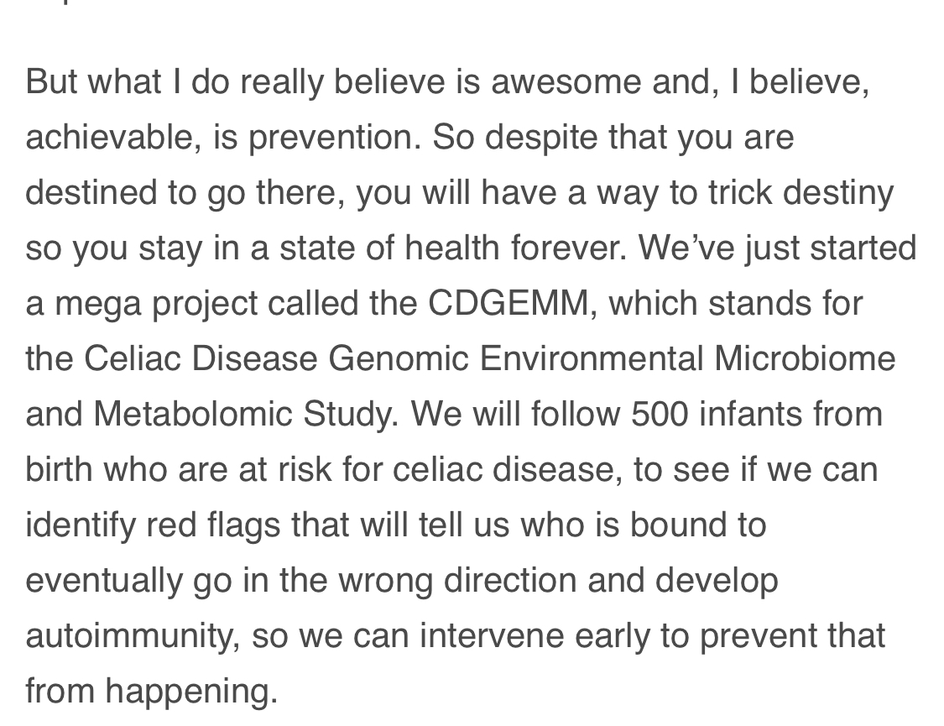This screenshot has width=944, height=726.
Task: Click the word "awesome" in first line
Action: tap(566, 82)
